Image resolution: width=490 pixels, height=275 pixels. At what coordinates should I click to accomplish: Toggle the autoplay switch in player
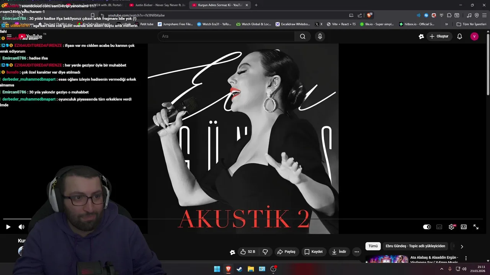point(427,227)
